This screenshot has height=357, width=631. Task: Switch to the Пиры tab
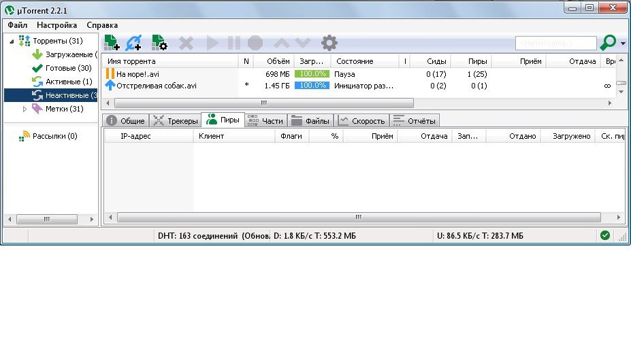pyautogui.click(x=223, y=120)
